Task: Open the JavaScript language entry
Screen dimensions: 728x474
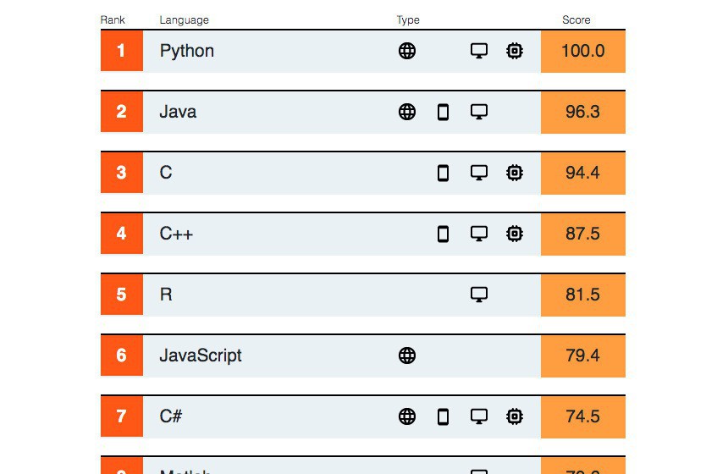Action: point(201,355)
